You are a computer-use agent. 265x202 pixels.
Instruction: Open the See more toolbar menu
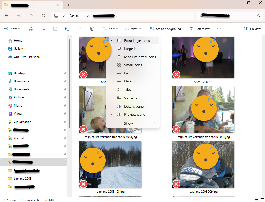coord(219,29)
